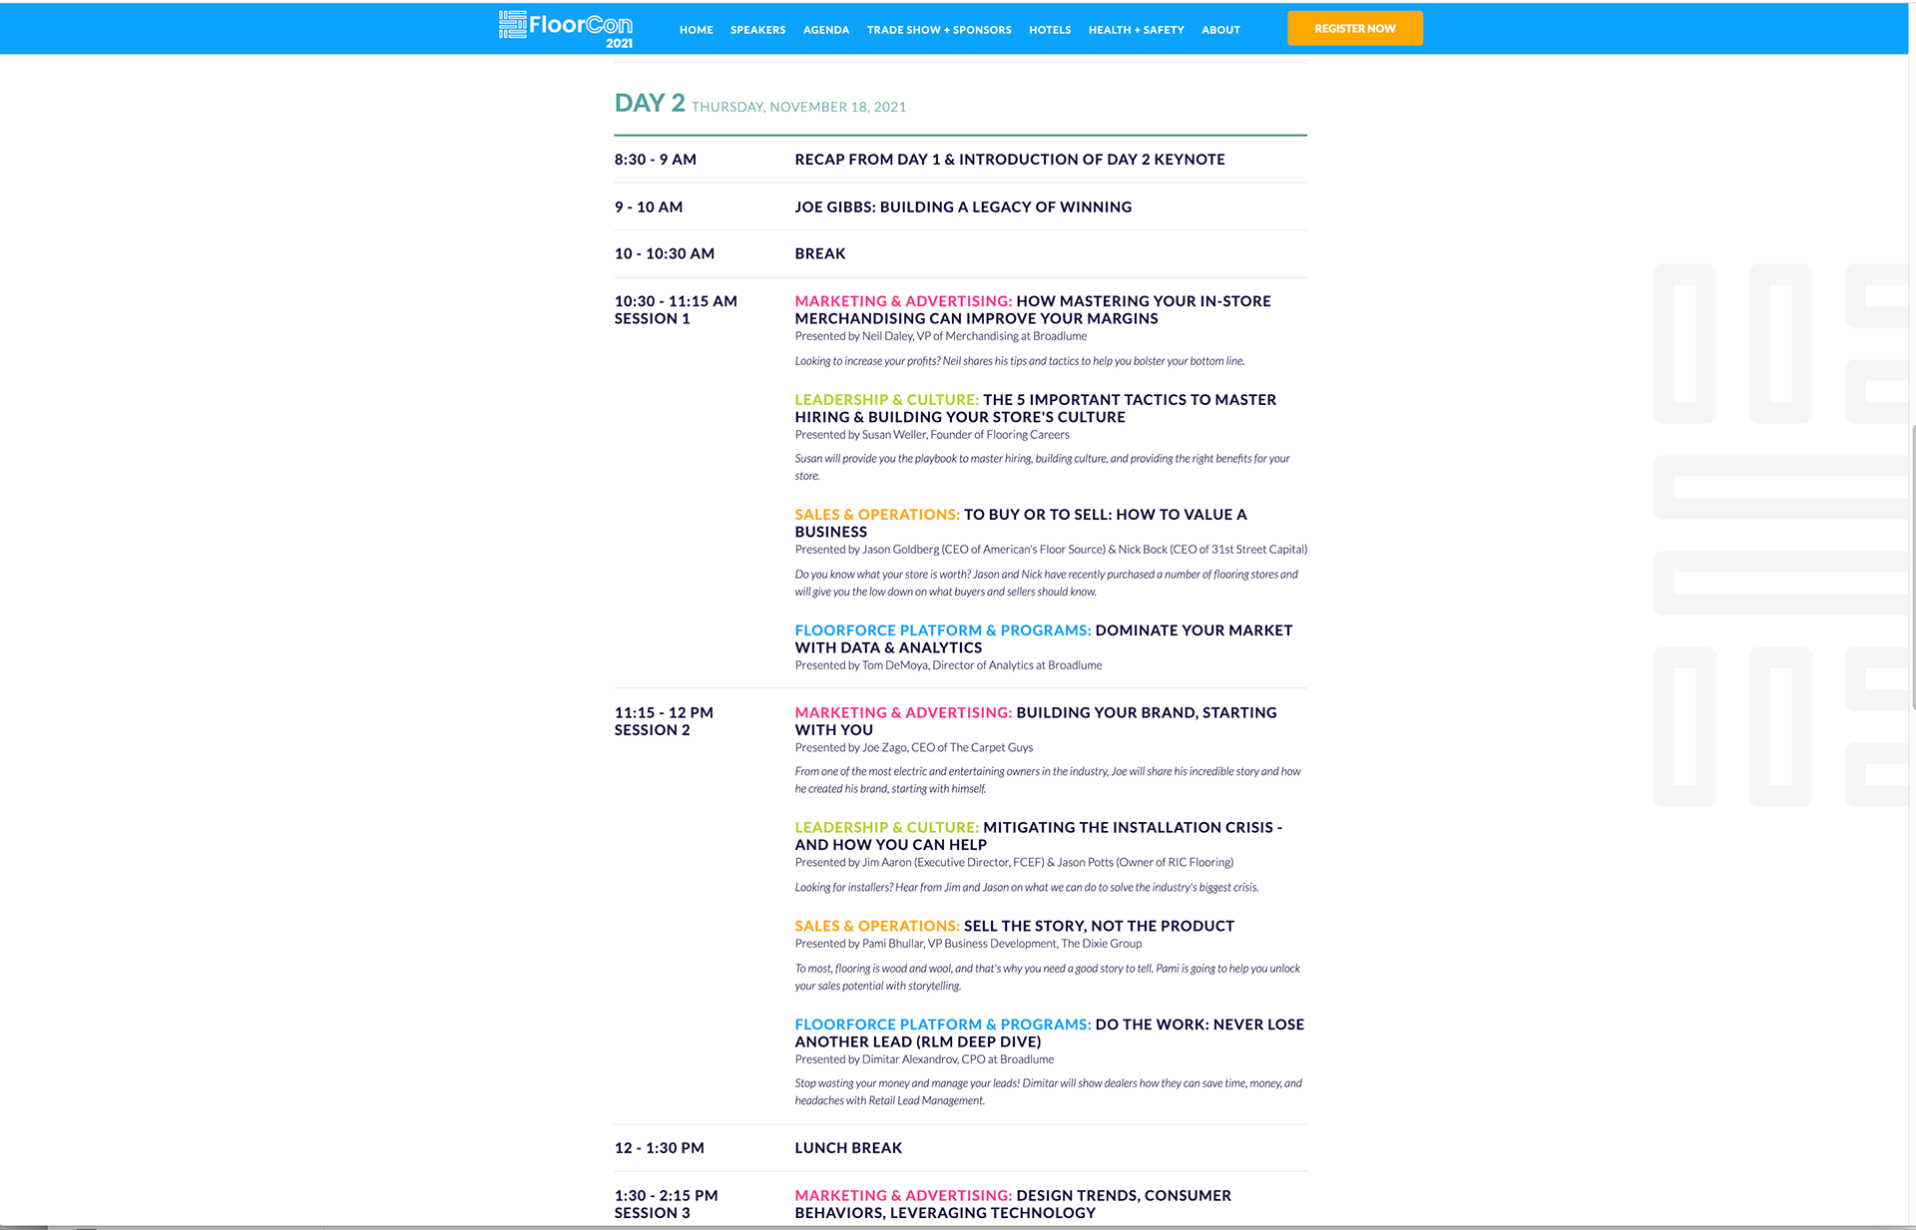Screen dimensions: 1916x1230
Task: Select the Lunch Break entry
Action: (848, 1148)
